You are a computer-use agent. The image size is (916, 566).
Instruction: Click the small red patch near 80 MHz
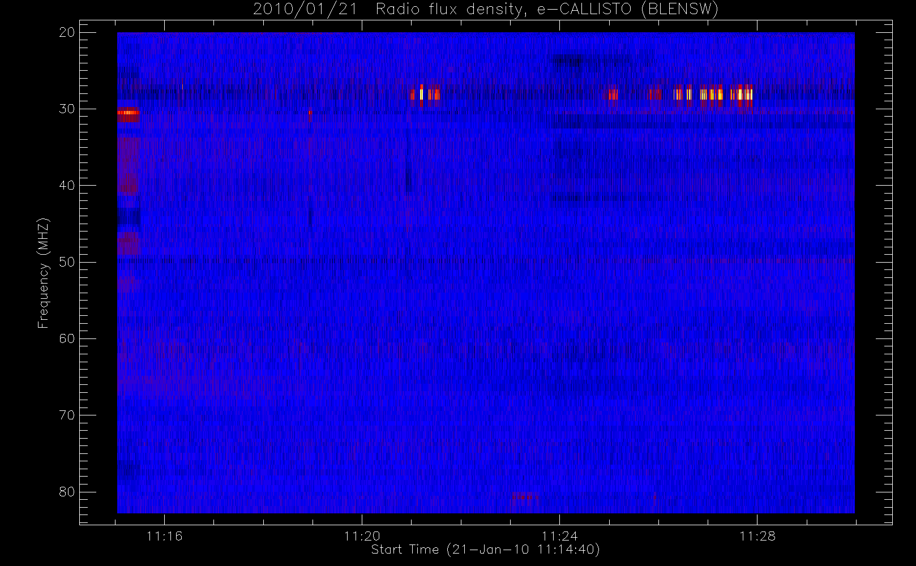526,497
